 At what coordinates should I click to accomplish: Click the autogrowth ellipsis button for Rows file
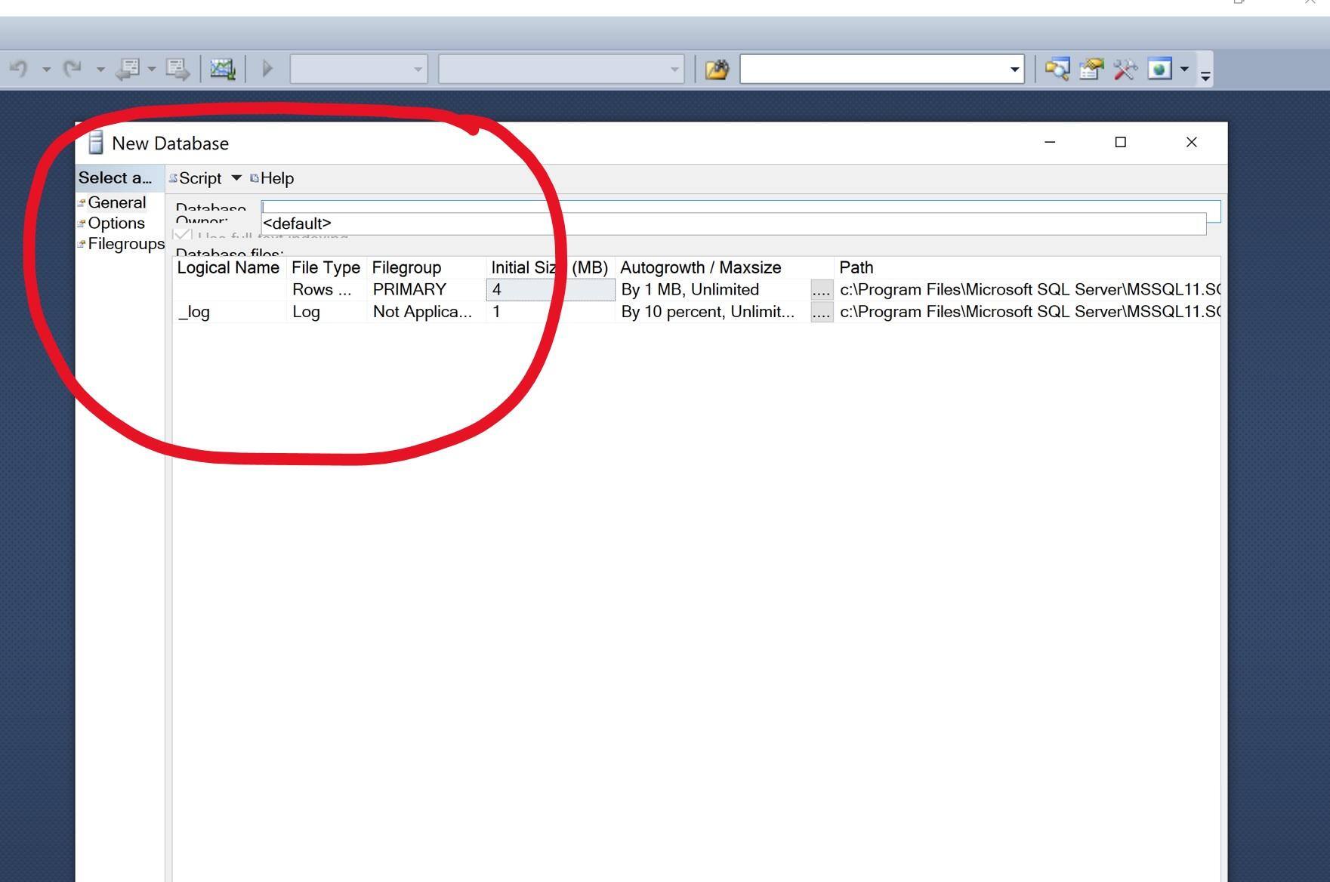pos(821,290)
